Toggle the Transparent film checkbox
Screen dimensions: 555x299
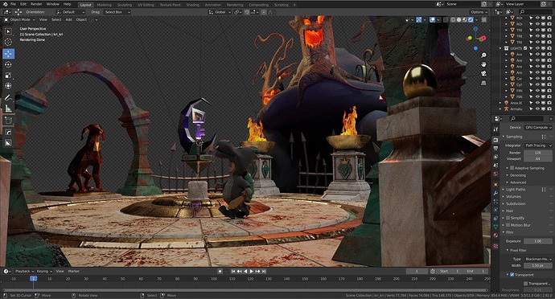coord(512,275)
